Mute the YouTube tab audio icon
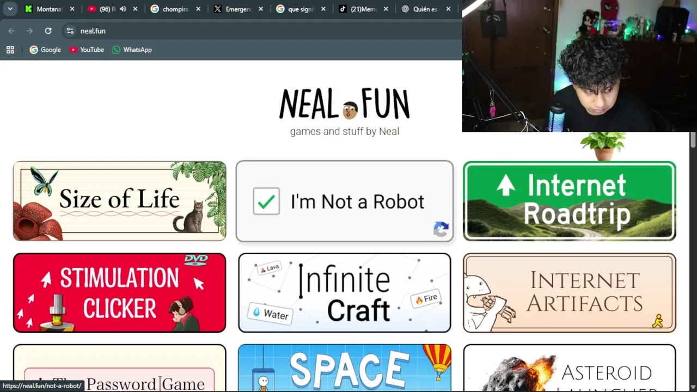Viewport: 697px width, 392px height. (x=123, y=9)
